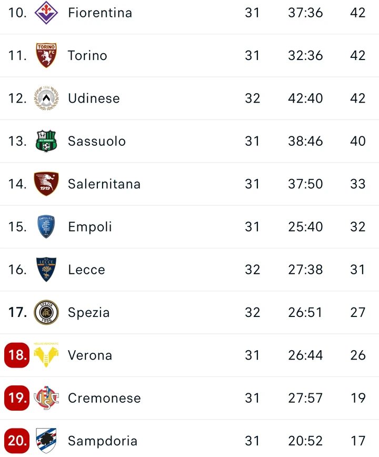The height and width of the screenshot is (457, 379).
Task: Click the Empoli club logo
Action: pos(46,226)
